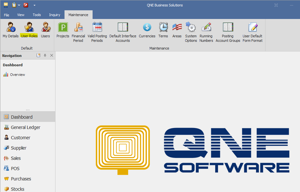This screenshot has width=300, height=192.
Task: Open Valid Posting Periods
Action: click(x=97, y=32)
